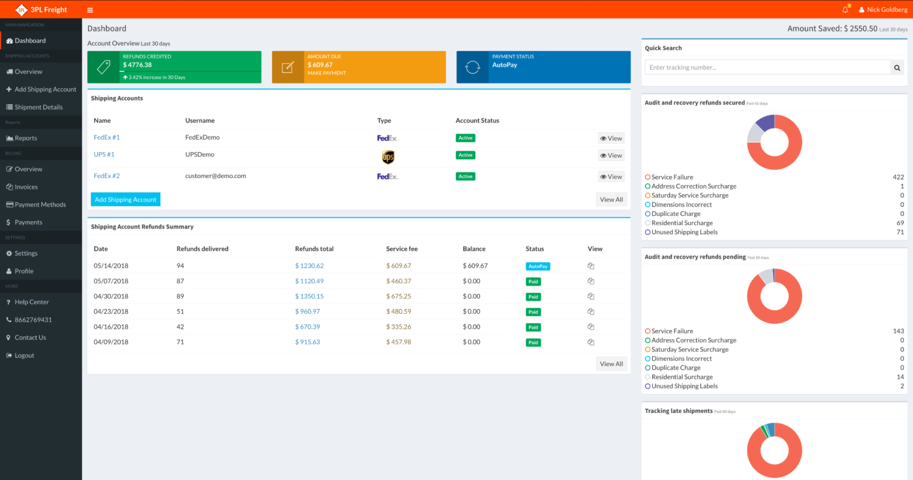The width and height of the screenshot is (913, 480).
Task: Open the notifications bell icon
Action: (845, 9)
